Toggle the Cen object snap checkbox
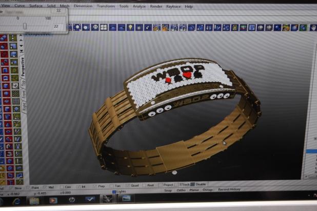The image size is (317, 211). click(x=62, y=187)
